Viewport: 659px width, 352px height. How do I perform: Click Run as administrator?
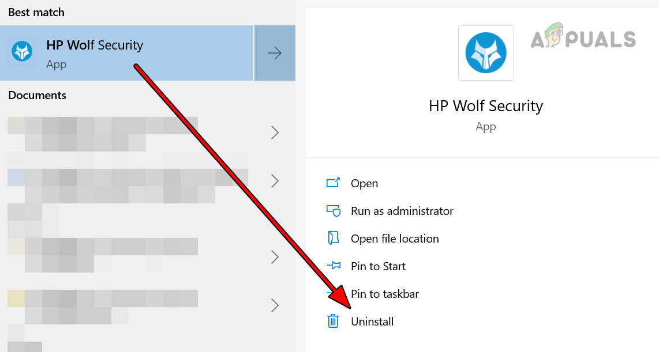point(402,210)
